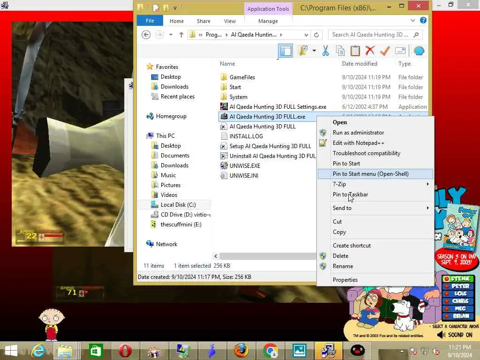Select the GameFiles folder
This screenshot has width=480, height=360.
[x=242, y=77]
